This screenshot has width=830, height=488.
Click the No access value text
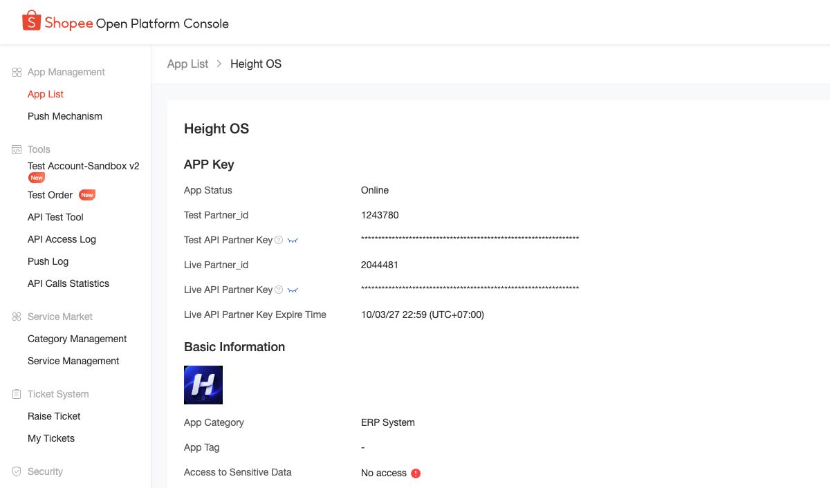click(384, 473)
